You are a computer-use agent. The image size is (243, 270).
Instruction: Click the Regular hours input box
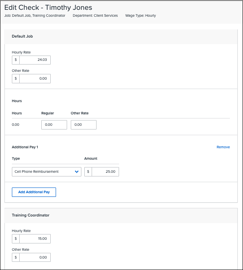pyautogui.click(x=54, y=125)
